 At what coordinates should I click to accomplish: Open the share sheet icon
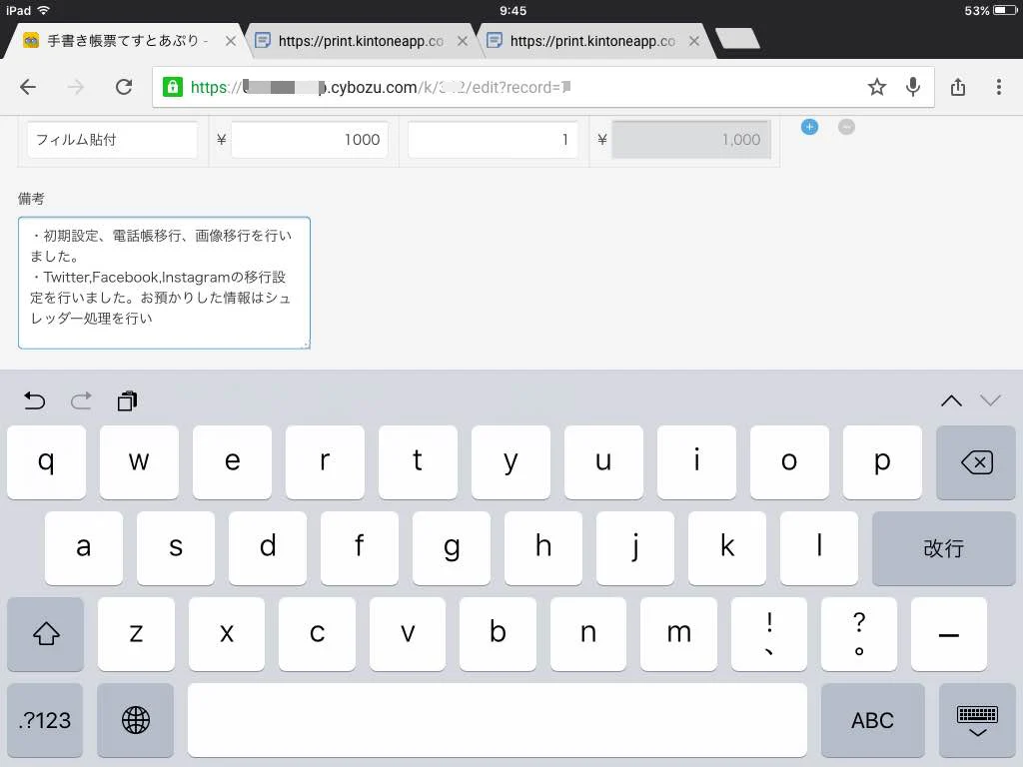[958, 87]
